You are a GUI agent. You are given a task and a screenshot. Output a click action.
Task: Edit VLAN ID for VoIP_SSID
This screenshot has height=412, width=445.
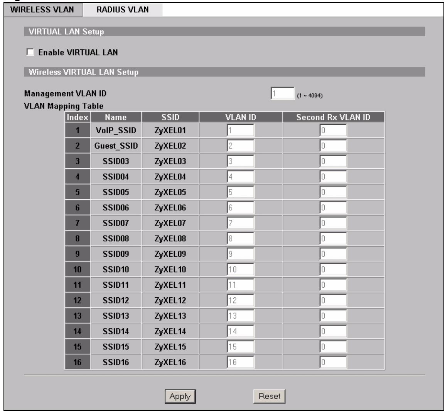tap(240, 131)
